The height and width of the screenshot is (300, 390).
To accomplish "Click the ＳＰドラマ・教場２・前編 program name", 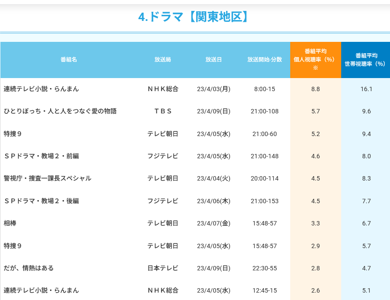I will 41,156.
